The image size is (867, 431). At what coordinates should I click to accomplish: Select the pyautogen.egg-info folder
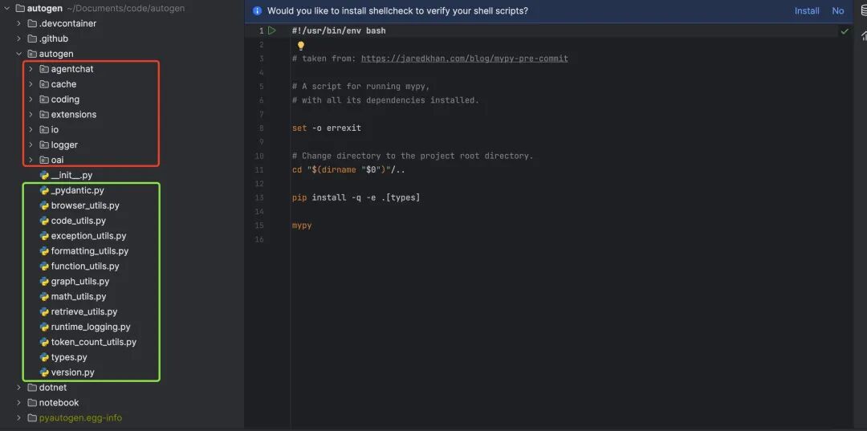point(80,418)
